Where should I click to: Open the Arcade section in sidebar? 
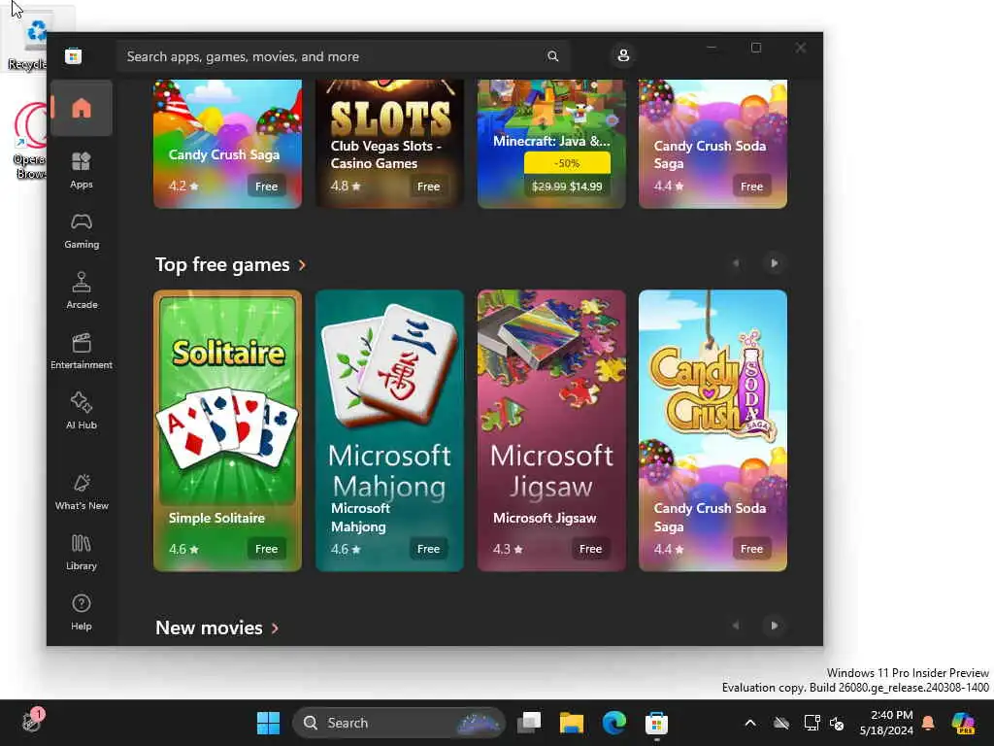tap(82, 290)
